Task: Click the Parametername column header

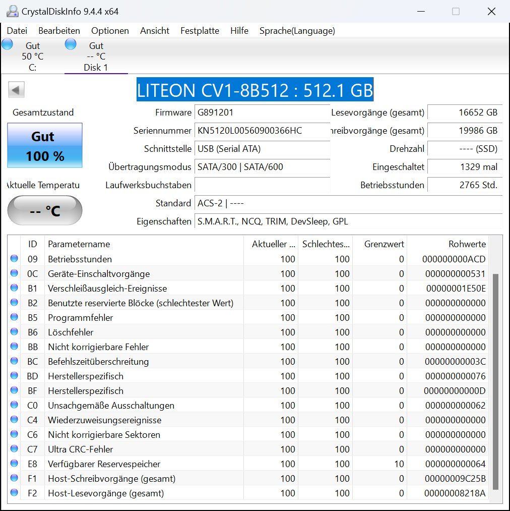Action: coord(144,244)
